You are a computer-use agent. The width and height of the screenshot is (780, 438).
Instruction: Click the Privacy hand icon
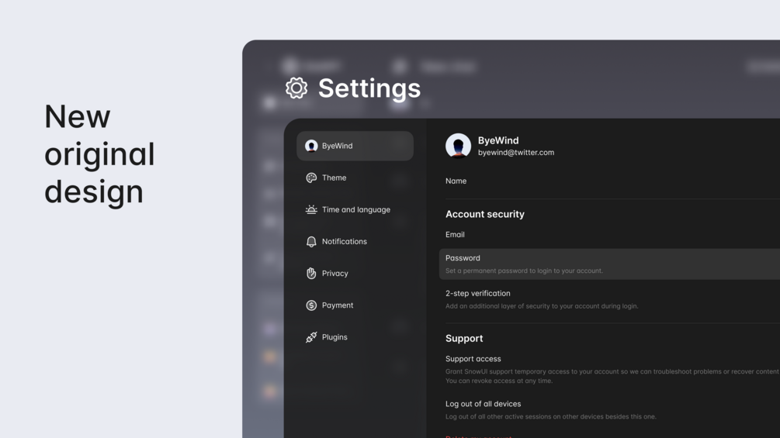(311, 274)
